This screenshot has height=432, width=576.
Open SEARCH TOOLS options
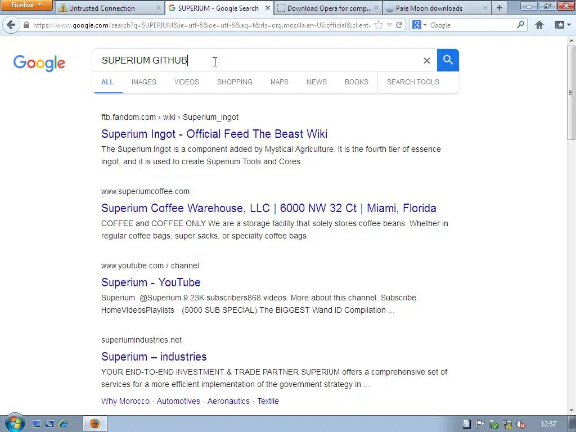pyautogui.click(x=413, y=82)
